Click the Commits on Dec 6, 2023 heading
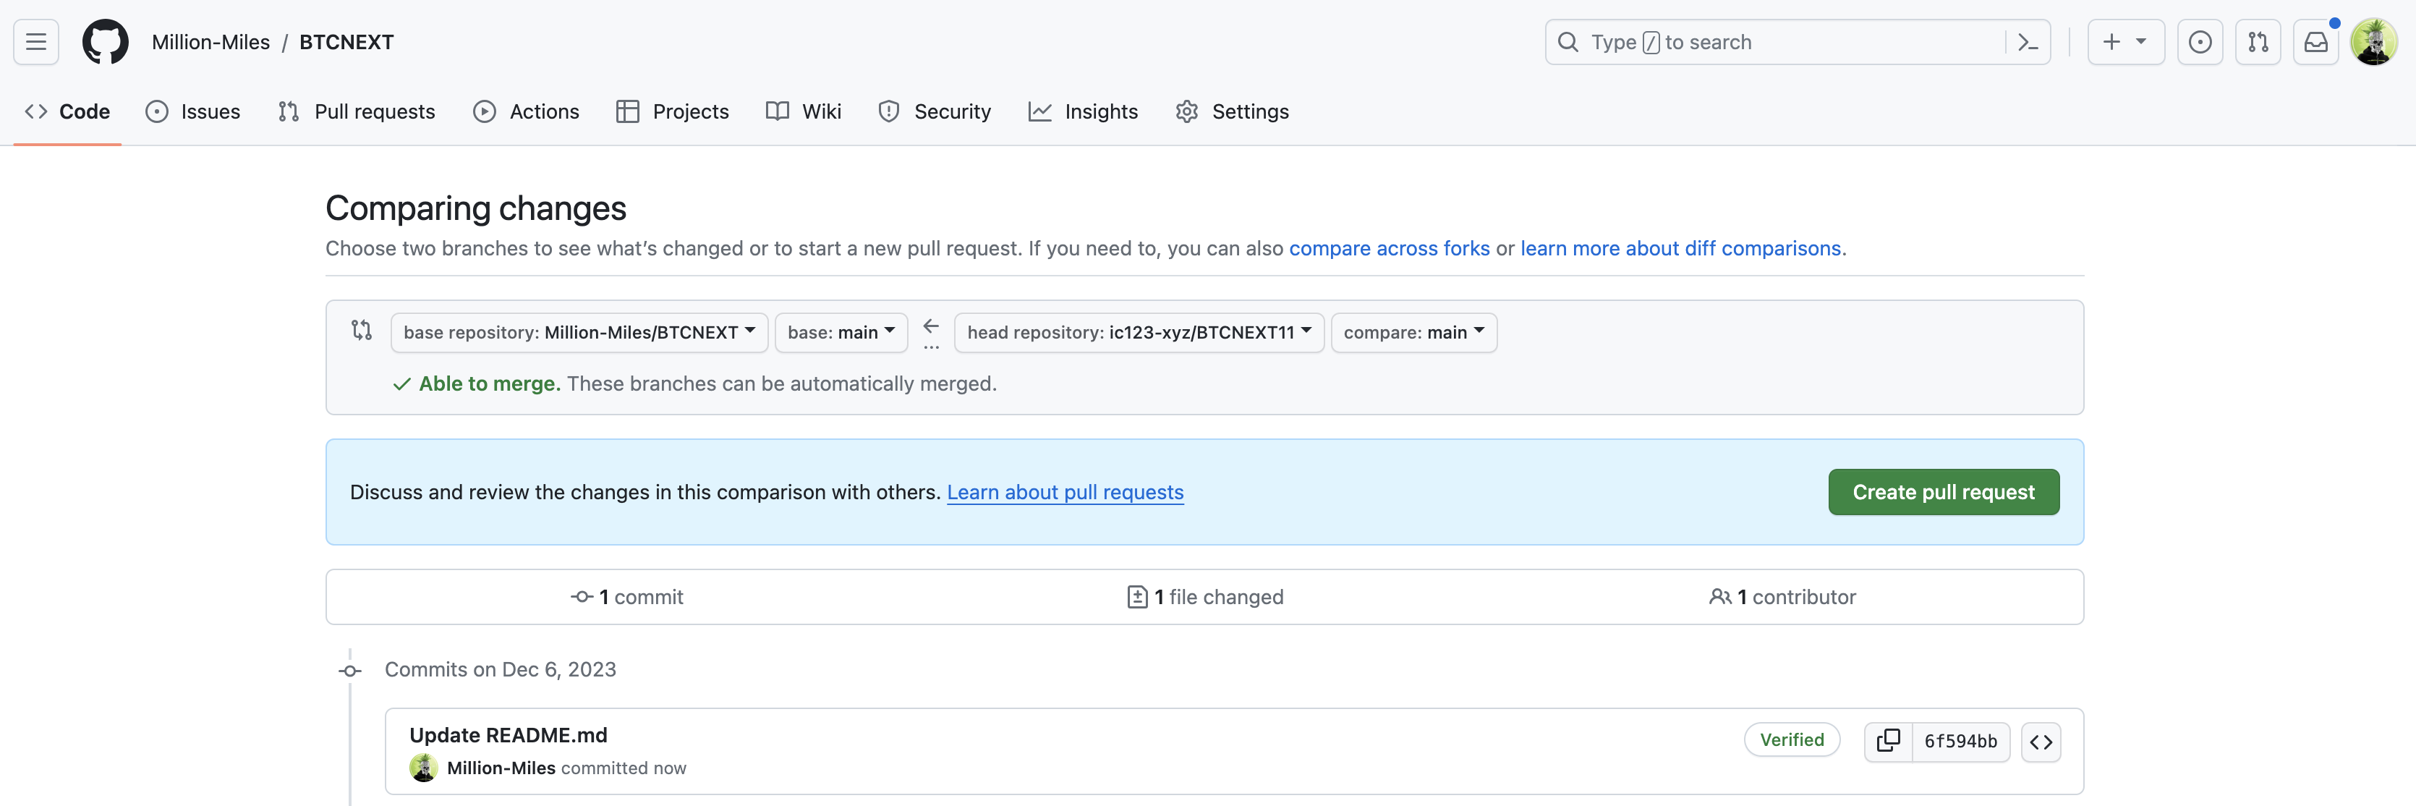 coord(500,670)
